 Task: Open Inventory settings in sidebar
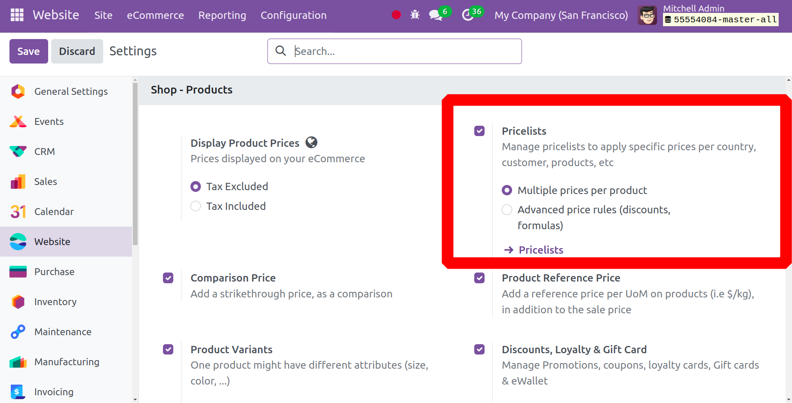click(x=55, y=302)
